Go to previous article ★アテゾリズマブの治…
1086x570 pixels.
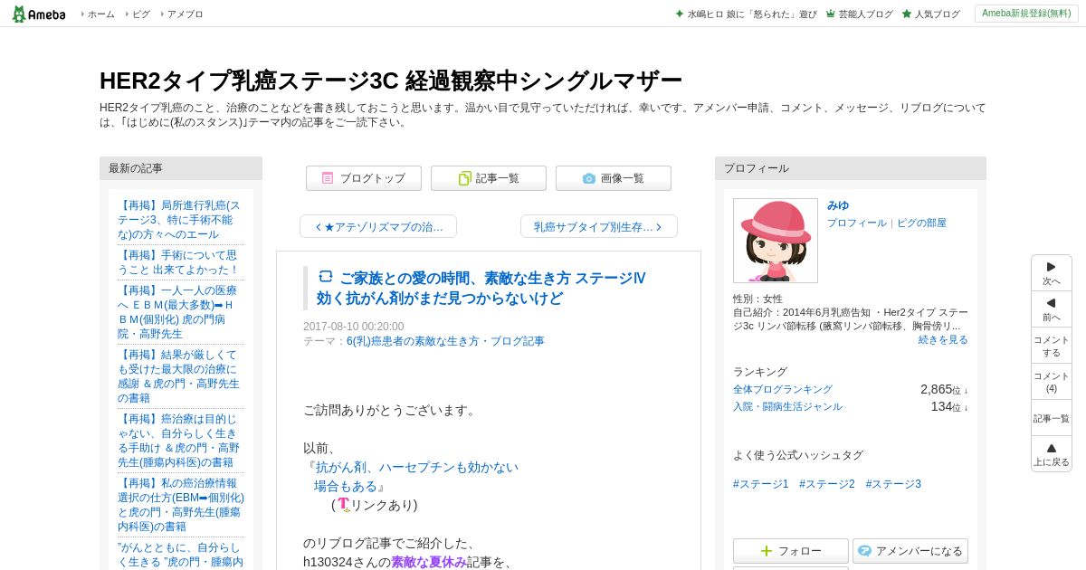coord(378,226)
